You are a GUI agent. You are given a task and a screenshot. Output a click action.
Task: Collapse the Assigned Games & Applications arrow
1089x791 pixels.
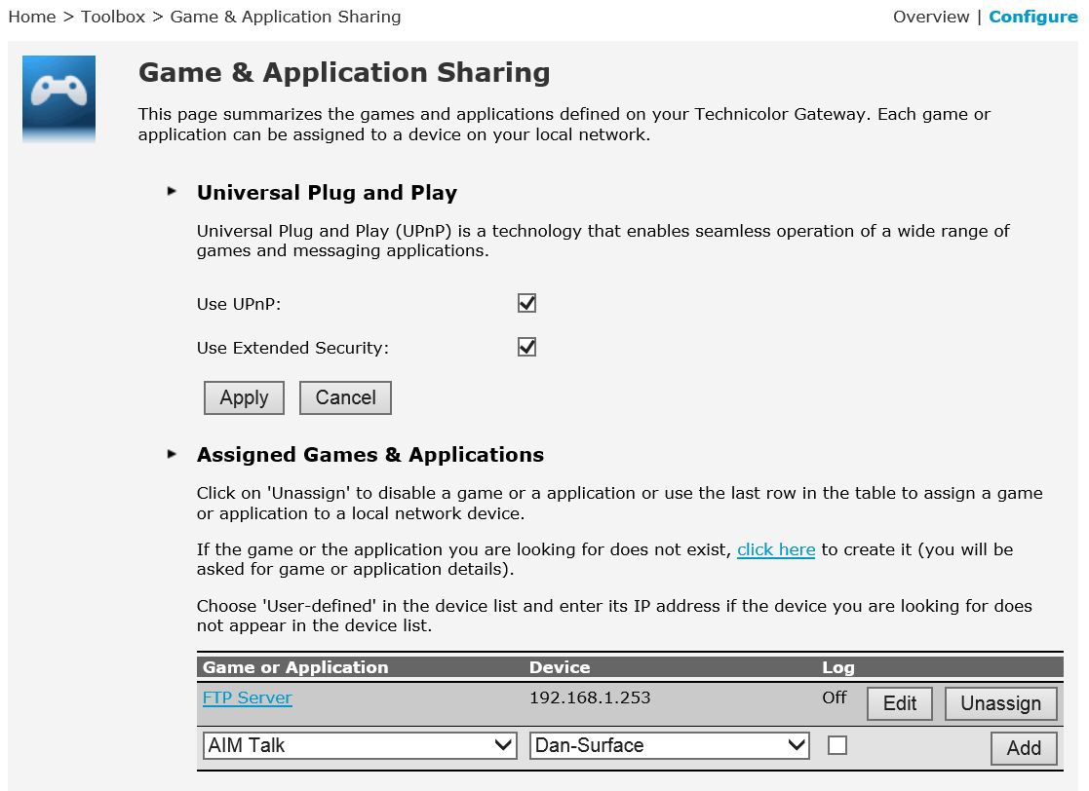coord(172,455)
